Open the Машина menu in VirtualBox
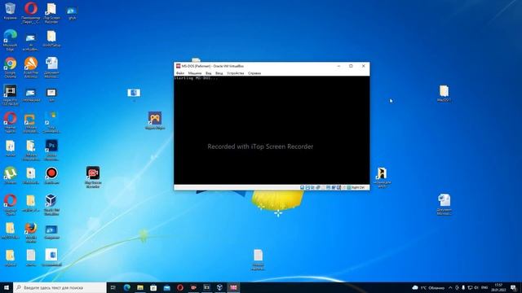This screenshot has height=293, width=522. point(195,73)
